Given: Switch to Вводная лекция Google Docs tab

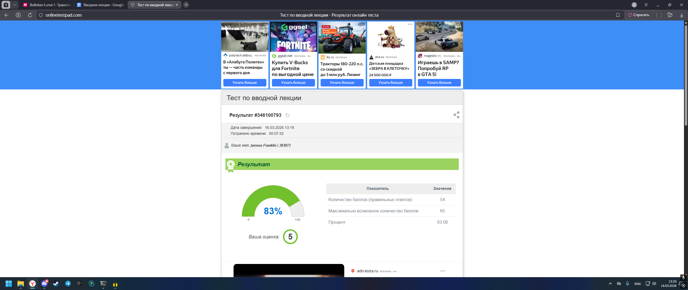Looking at the screenshot, I should pos(101,5).
